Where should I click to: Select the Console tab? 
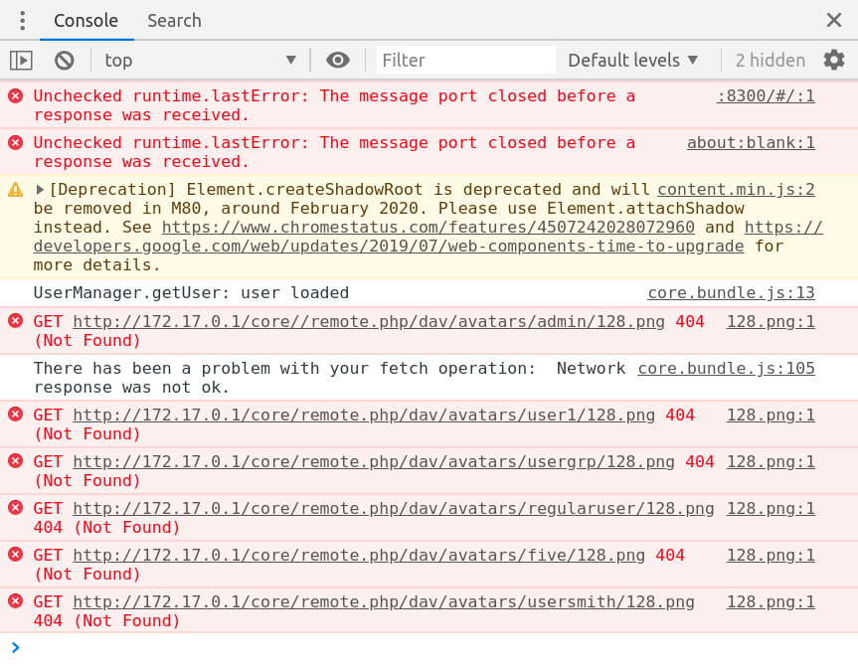(x=86, y=20)
